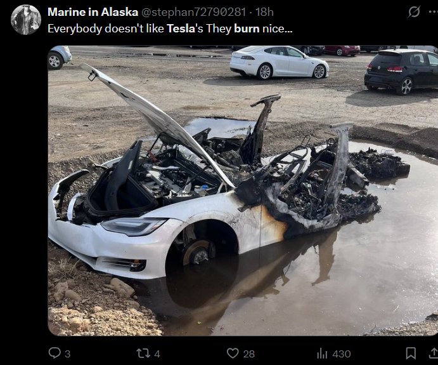438x365 pixels.
Task: Click the view count 430
Action: click(342, 354)
